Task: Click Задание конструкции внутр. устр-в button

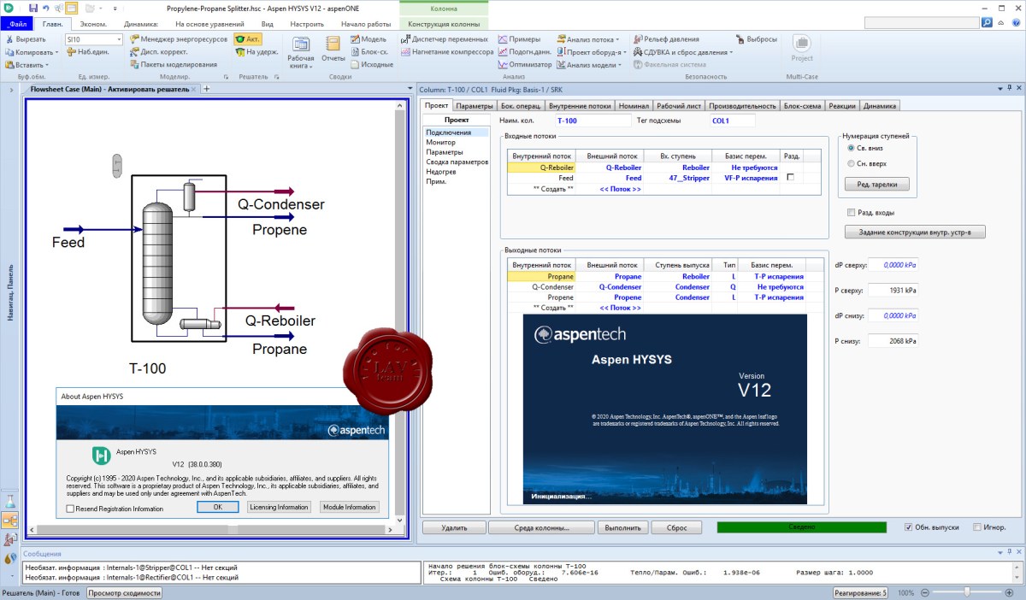Action: click(915, 232)
